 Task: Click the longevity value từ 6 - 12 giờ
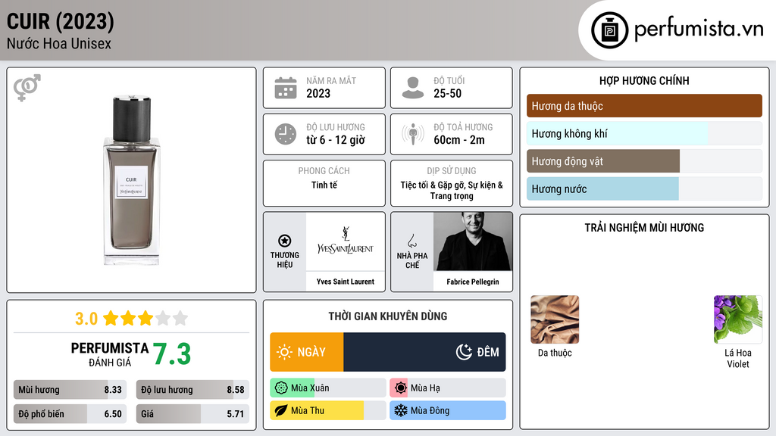[336, 140]
